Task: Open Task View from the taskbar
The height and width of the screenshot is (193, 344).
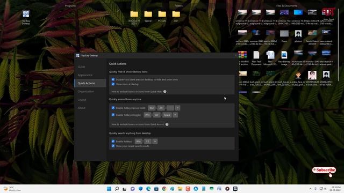Action: click(x=125, y=189)
